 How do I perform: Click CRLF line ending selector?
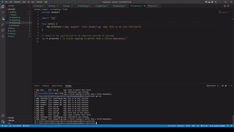pyautogui.click(x=193, y=126)
